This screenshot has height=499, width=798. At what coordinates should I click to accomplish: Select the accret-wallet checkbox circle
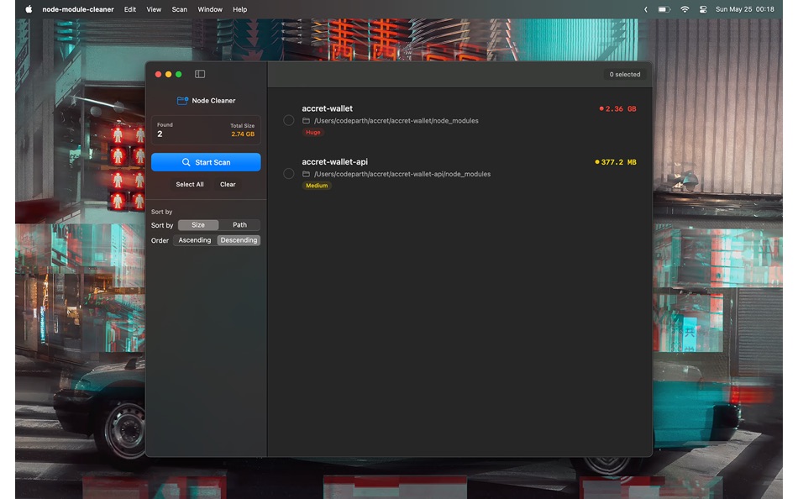[289, 121]
